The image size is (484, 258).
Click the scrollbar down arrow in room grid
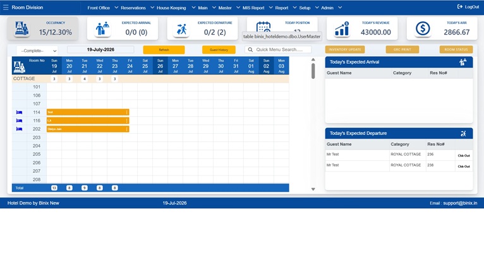tap(313, 189)
